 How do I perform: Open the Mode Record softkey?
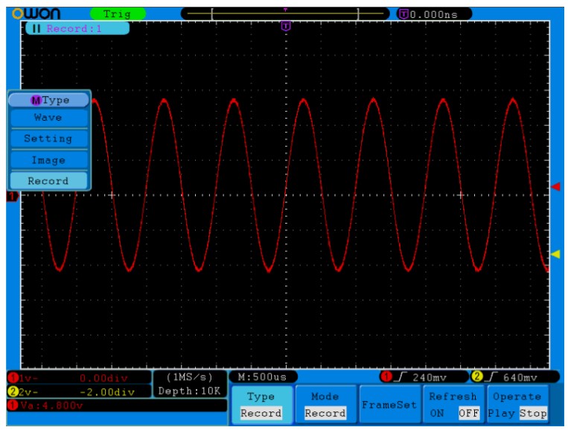tap(325, 405)
